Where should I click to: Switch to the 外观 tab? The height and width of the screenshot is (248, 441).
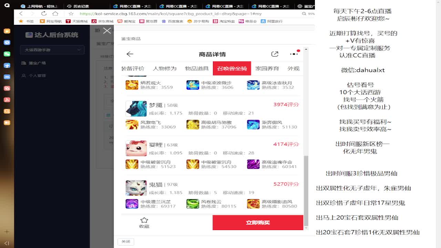pyautogui.click(x=294, y=68)
